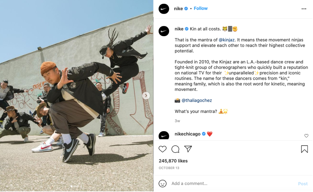Like the nikechicago comment
This screenshot has height=192, width=313.
306,136
